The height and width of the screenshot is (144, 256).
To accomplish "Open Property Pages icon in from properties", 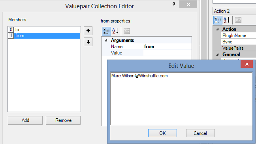I will (127, 31).
